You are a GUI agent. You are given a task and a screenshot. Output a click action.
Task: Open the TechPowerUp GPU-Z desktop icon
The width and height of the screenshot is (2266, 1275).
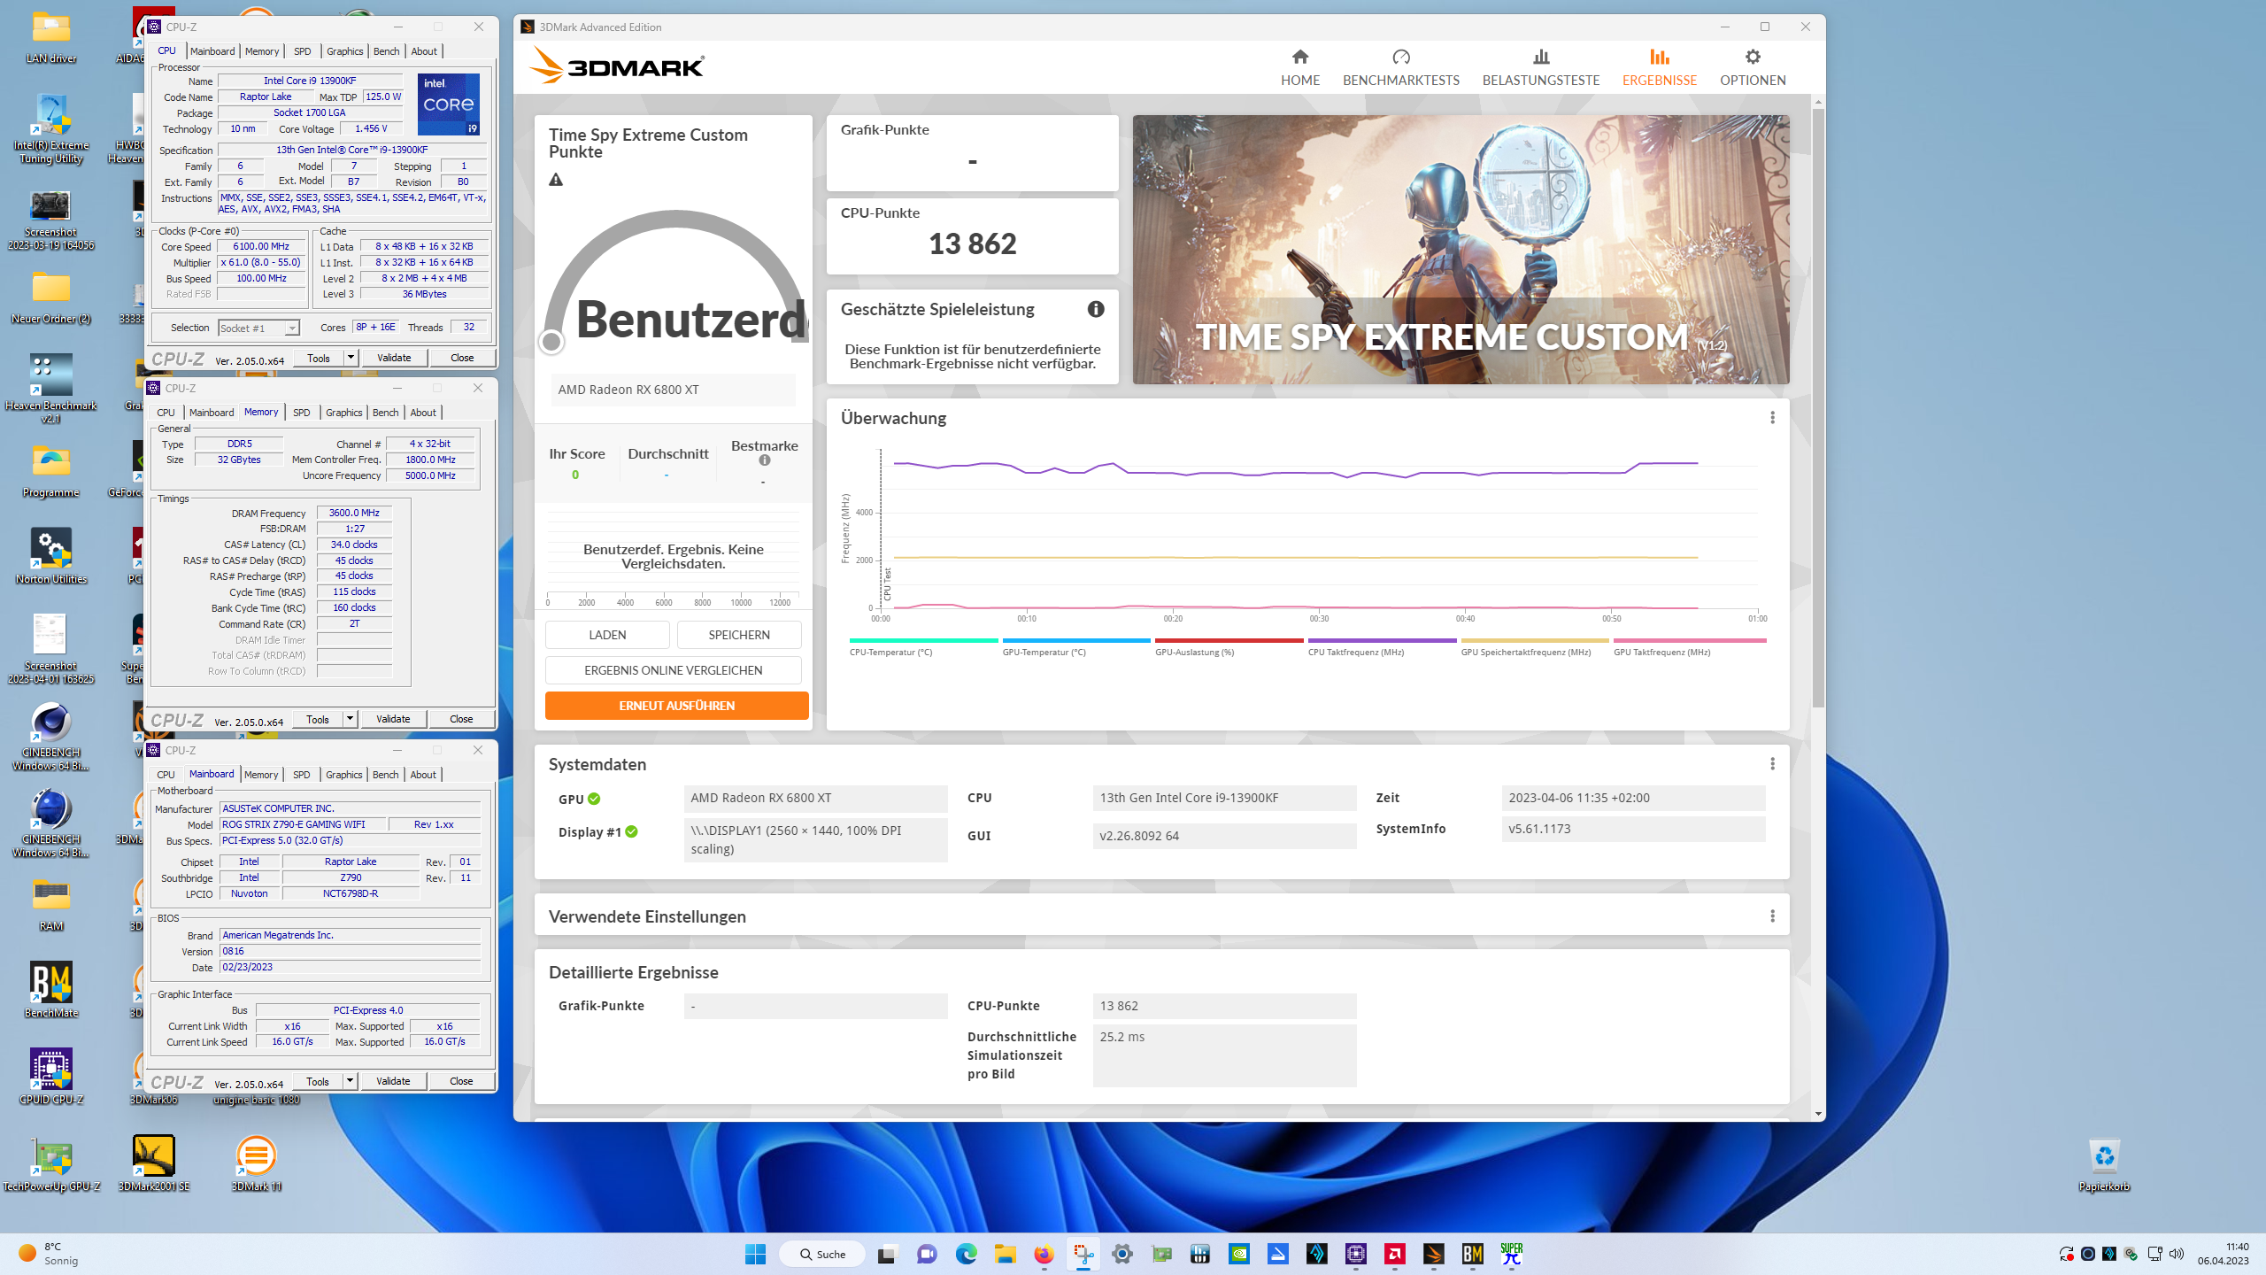50,1164
